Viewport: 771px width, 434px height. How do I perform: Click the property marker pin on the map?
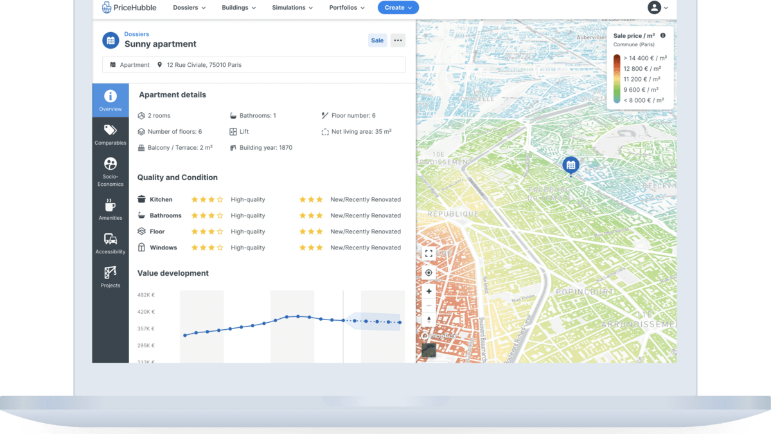click(571, 166)
